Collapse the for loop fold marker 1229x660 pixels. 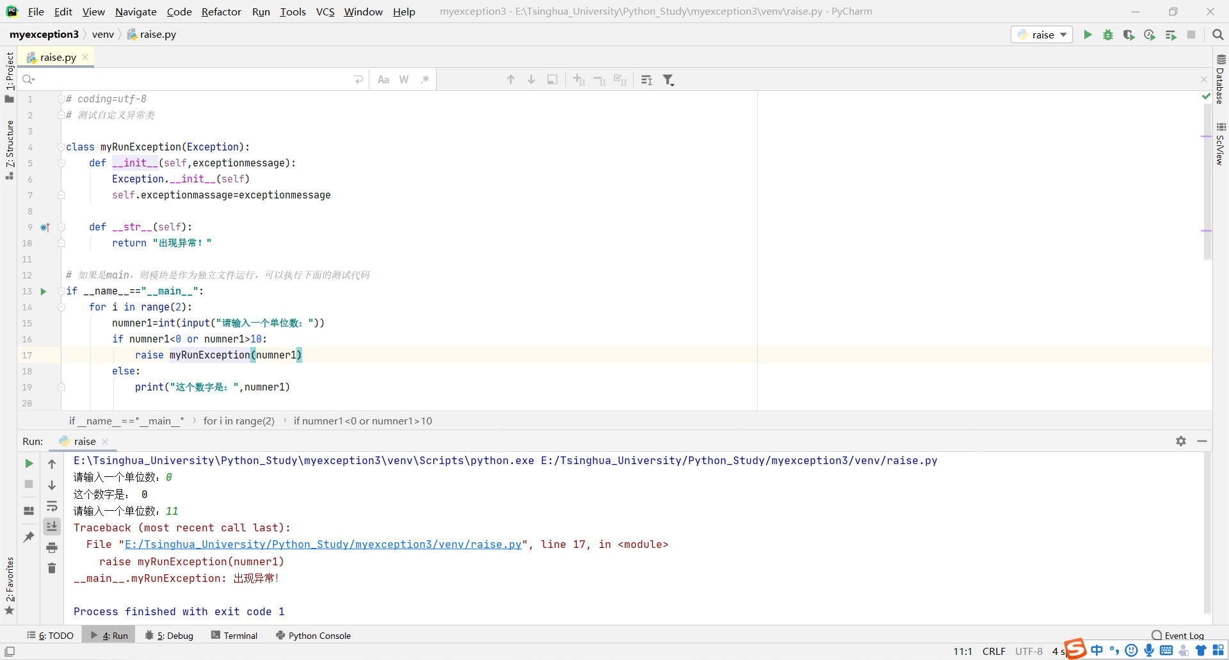pyautogui.click(x=61, y=307)
